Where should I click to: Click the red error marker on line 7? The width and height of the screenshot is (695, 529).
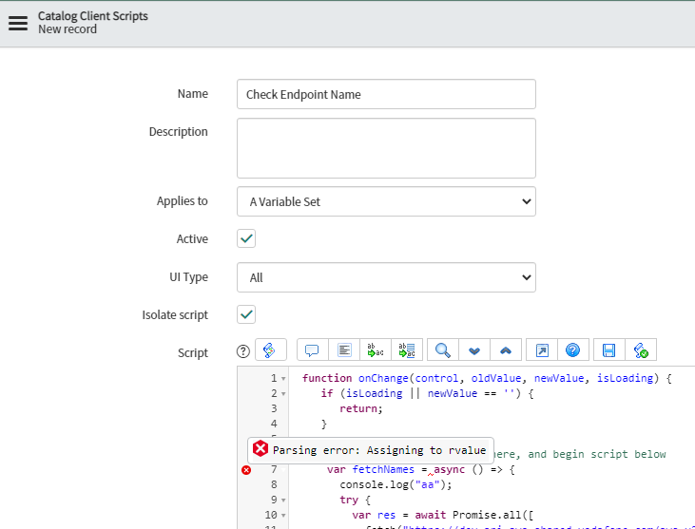pyautogui.click(x=246, y=470)
